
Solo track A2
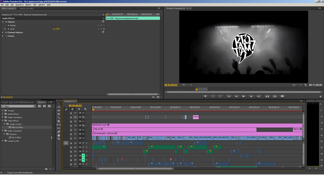pyautogui.click(x=87, y=147)
